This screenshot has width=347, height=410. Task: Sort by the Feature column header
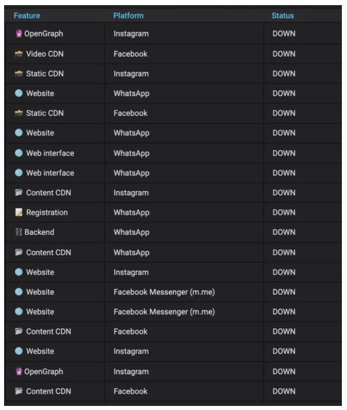(x=27, y=15)
